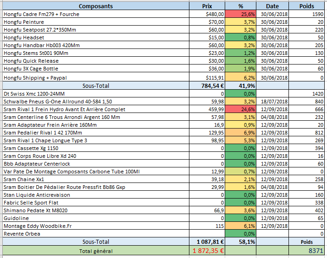The height and width of the screenshot is (258, 327).
Task: Select the 12,99 price cell
Action: tap(207, 172)
